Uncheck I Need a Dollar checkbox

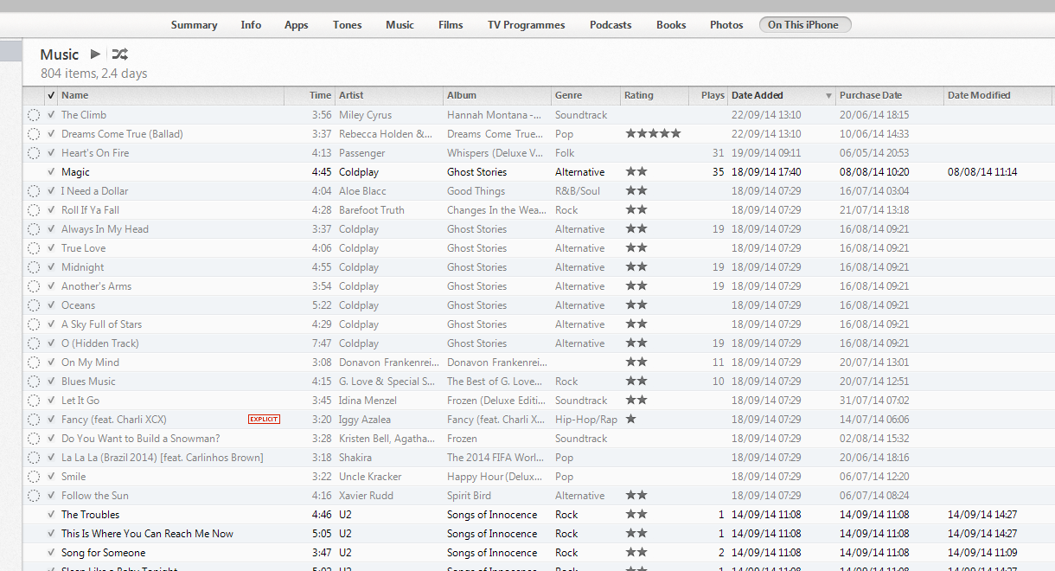pyautogui.click(x=51, y=190)
